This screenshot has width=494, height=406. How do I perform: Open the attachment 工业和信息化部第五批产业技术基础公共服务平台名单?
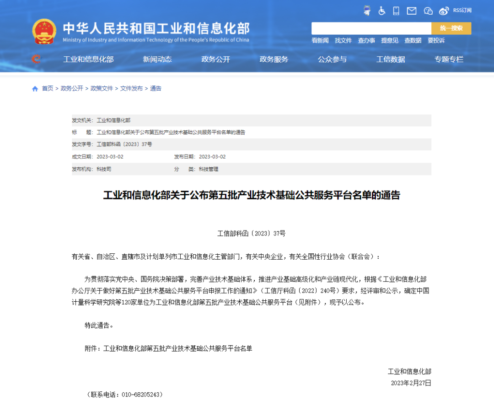coord(177,348)
